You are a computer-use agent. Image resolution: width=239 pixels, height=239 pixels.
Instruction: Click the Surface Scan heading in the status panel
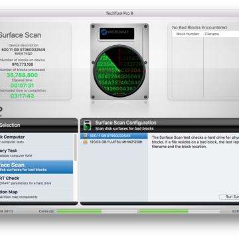click(x=20, y=35)
